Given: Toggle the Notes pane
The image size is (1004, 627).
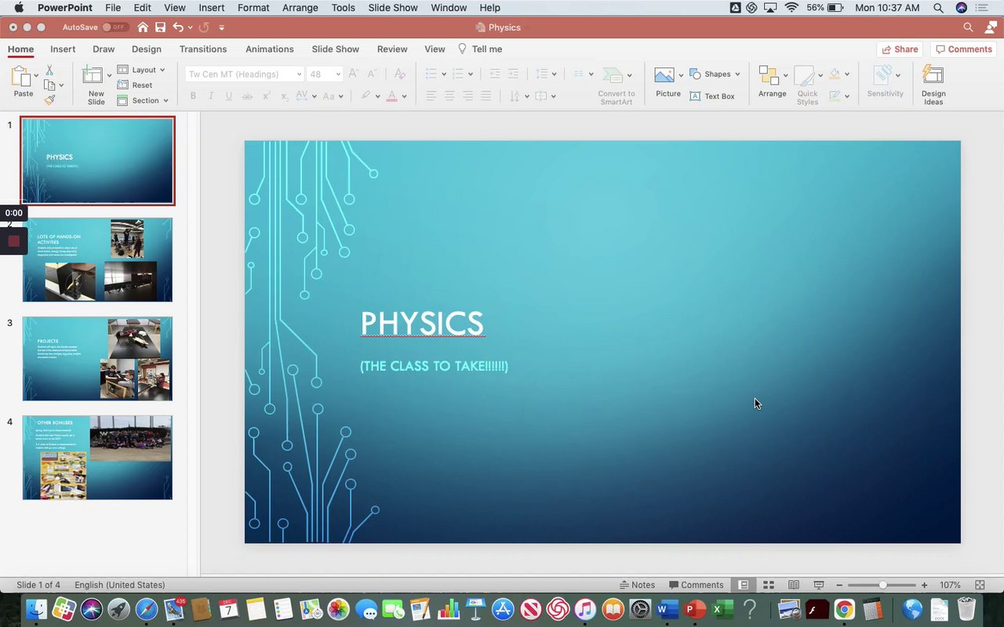Looking at the screenshot, I should tap(637, 585).
